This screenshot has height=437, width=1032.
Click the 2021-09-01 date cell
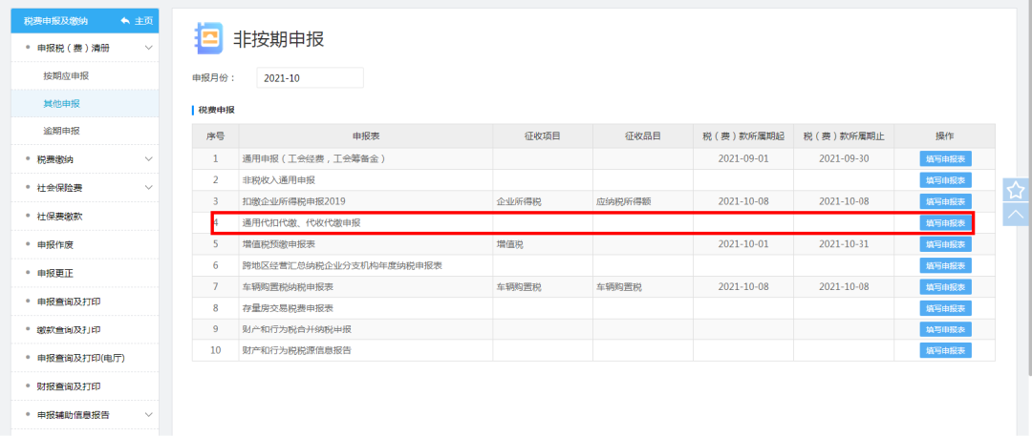point(743,159)
